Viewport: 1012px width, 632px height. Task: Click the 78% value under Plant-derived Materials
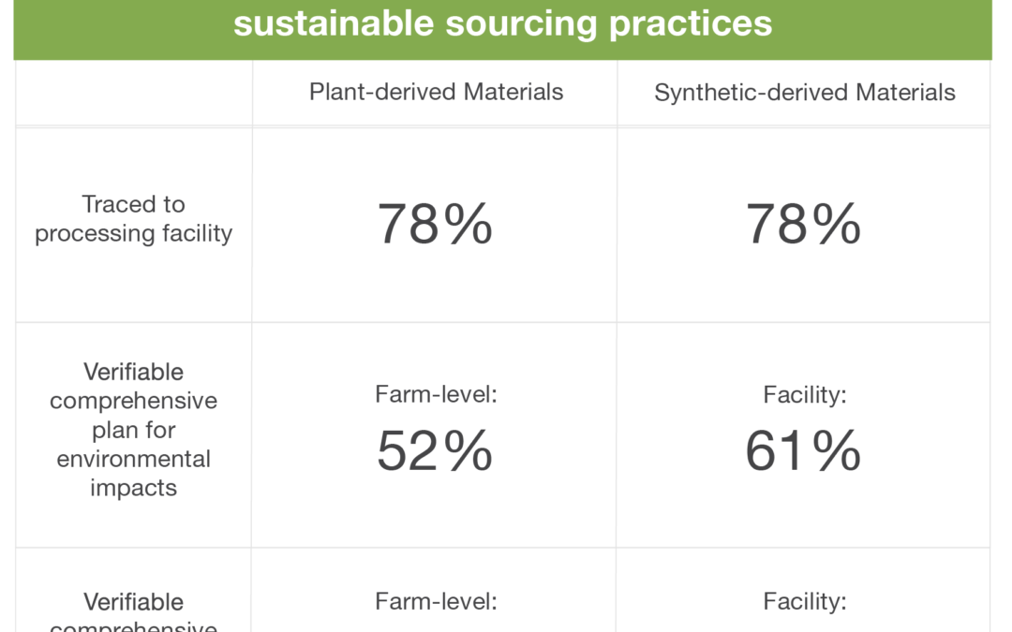tap(435, 224)
